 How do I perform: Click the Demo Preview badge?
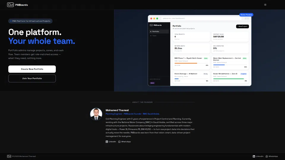(x=246, y=15)
